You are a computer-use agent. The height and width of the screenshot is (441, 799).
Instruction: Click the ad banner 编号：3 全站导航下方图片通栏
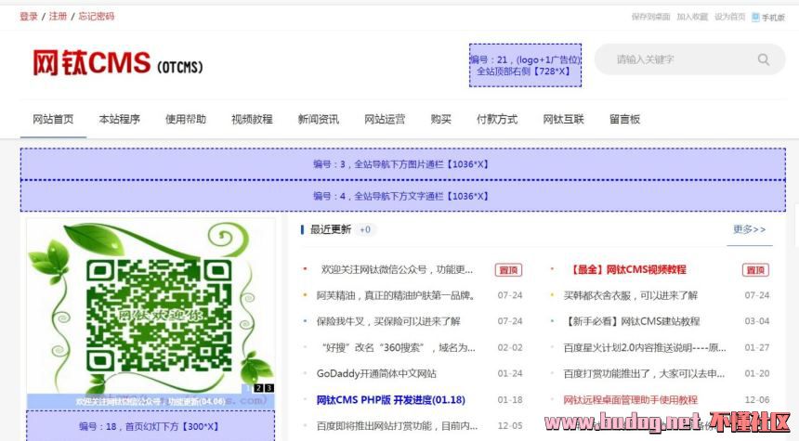[x=402, y=164]
